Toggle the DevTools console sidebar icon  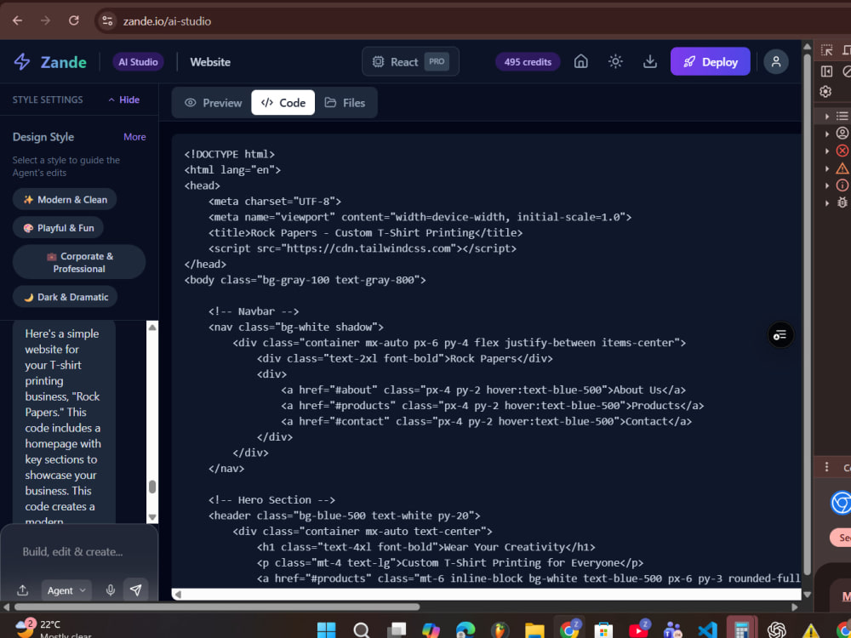(826, 71)
